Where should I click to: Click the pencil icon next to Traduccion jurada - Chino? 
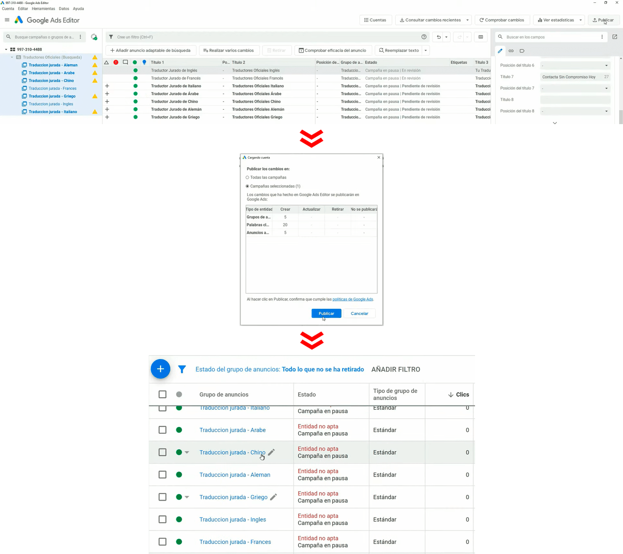pyautogui.click(x=271, y=452)
